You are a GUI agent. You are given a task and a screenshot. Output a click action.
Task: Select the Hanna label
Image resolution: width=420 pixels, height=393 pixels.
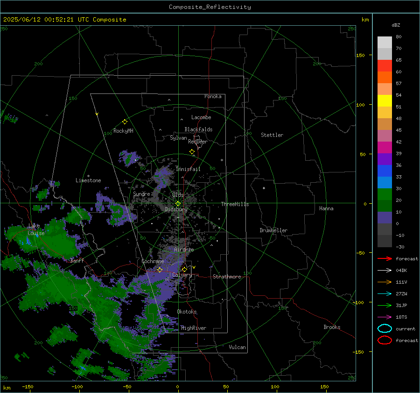tap(326, 208)
